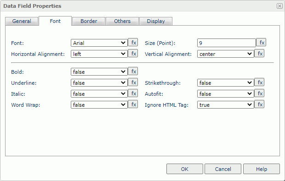The image size is (285, 181).
Task: Open fx formula for Strikethrough
Action: point(259,82)
